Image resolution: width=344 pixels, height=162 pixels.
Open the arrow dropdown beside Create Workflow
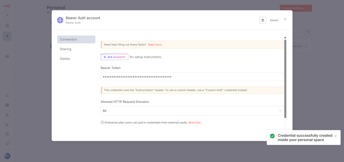coord(309,8)
